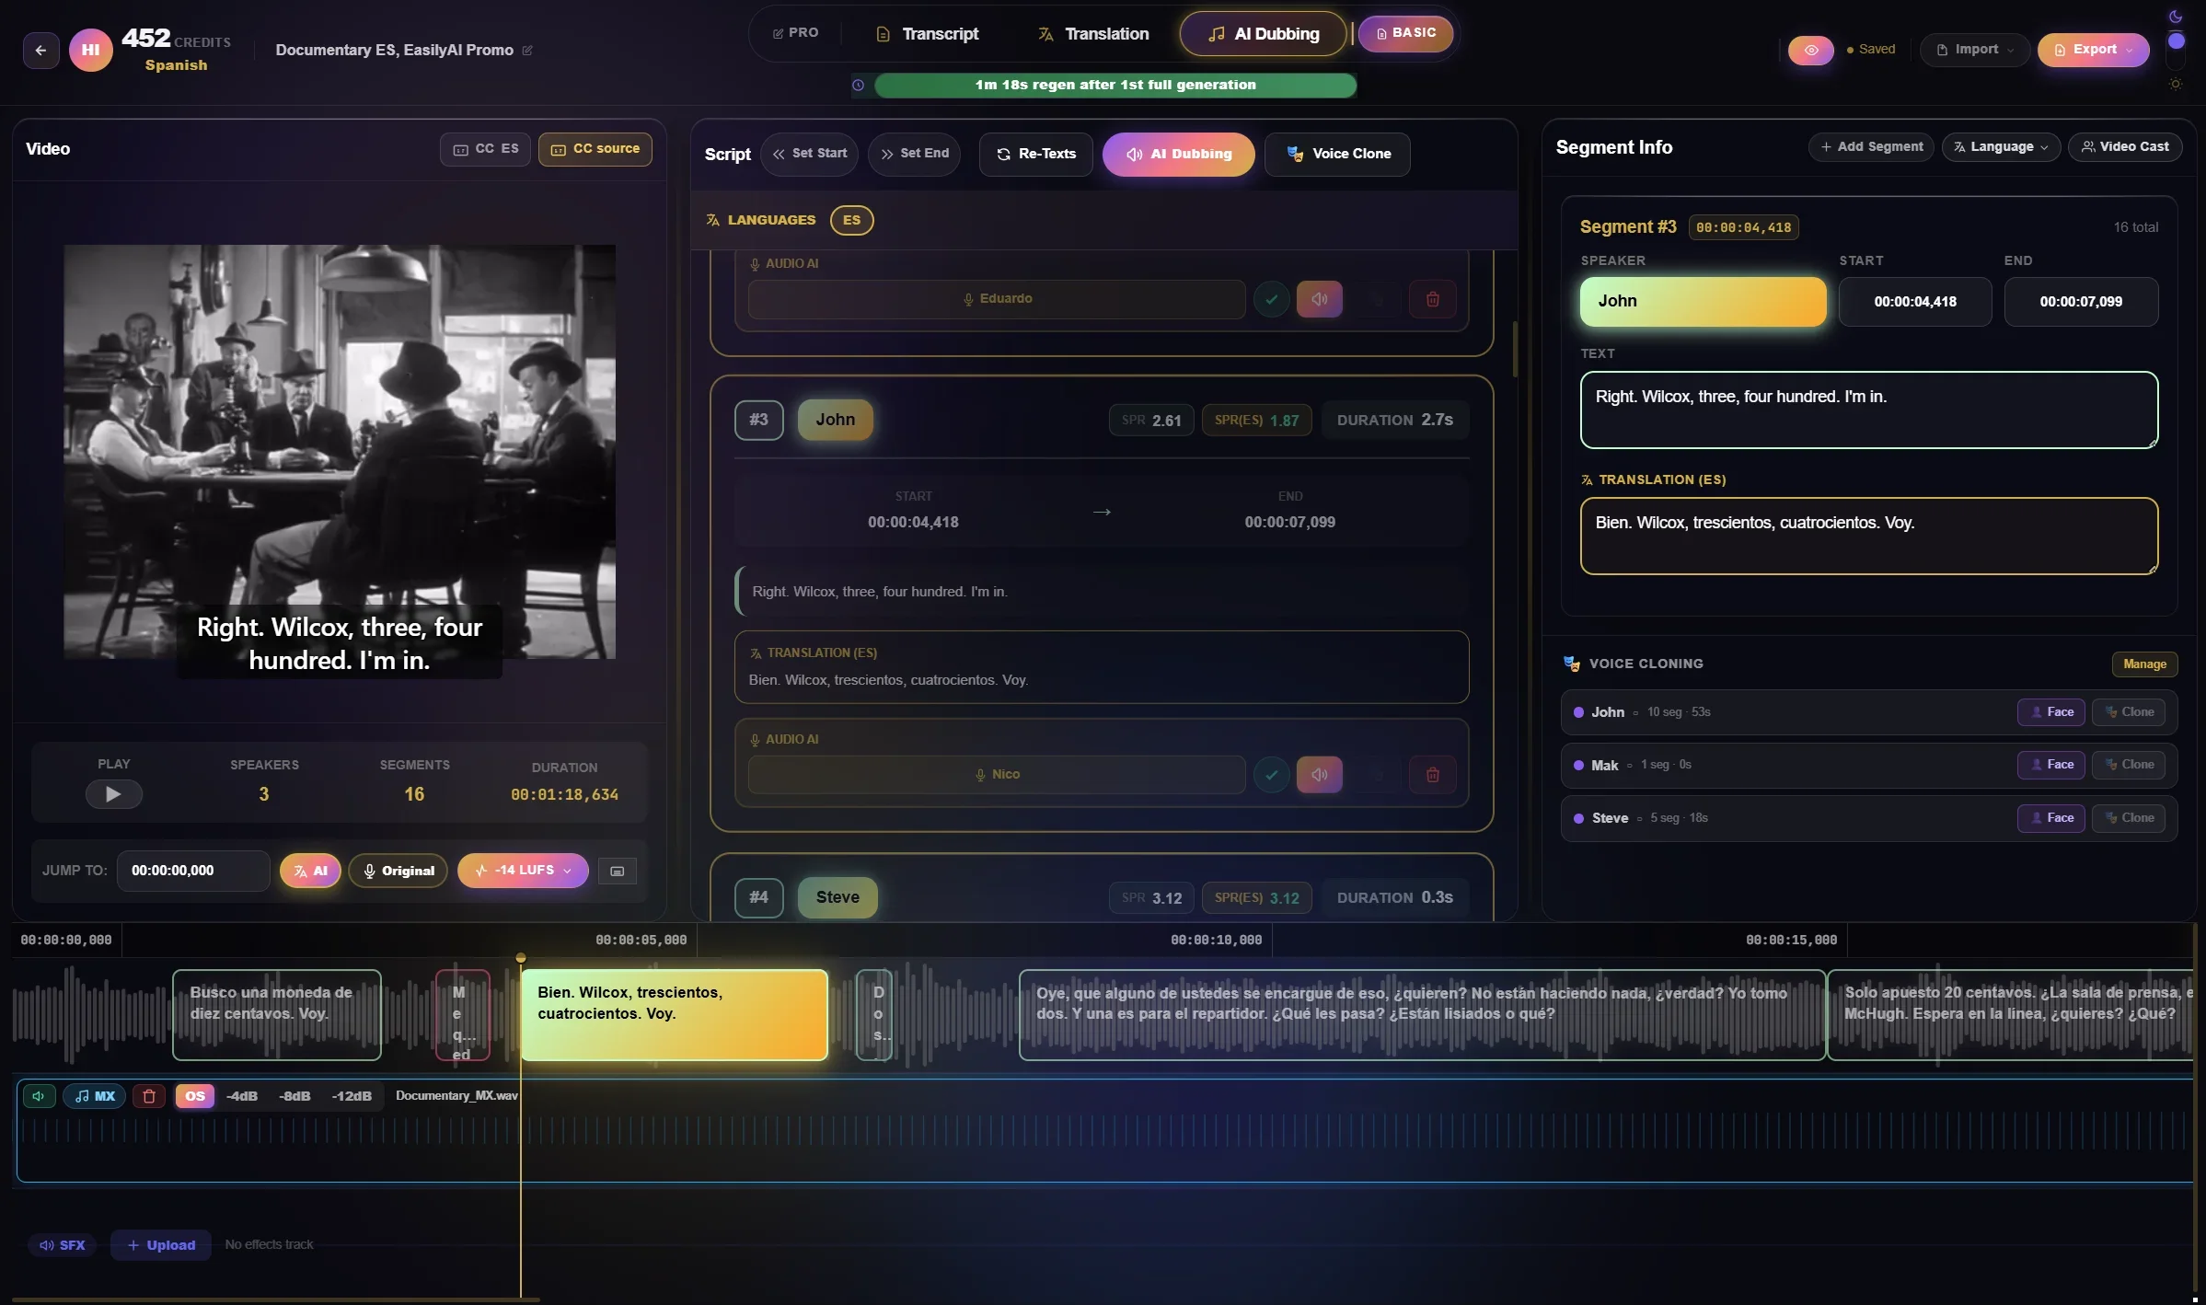The width and height of the screenshot is (2206, 1305).
Task: Select the -12dB level option
Action: [352, 1096]
